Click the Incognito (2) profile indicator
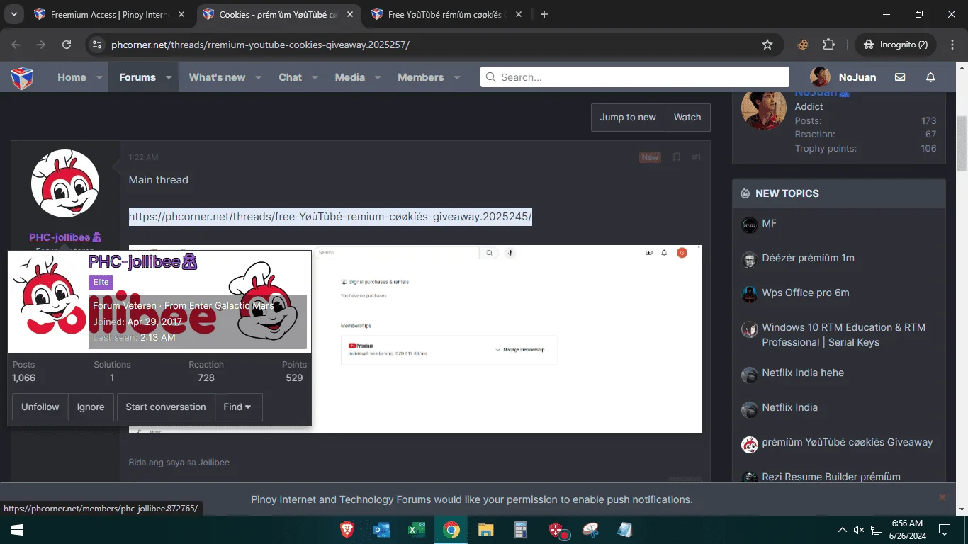 pos(896,45)
